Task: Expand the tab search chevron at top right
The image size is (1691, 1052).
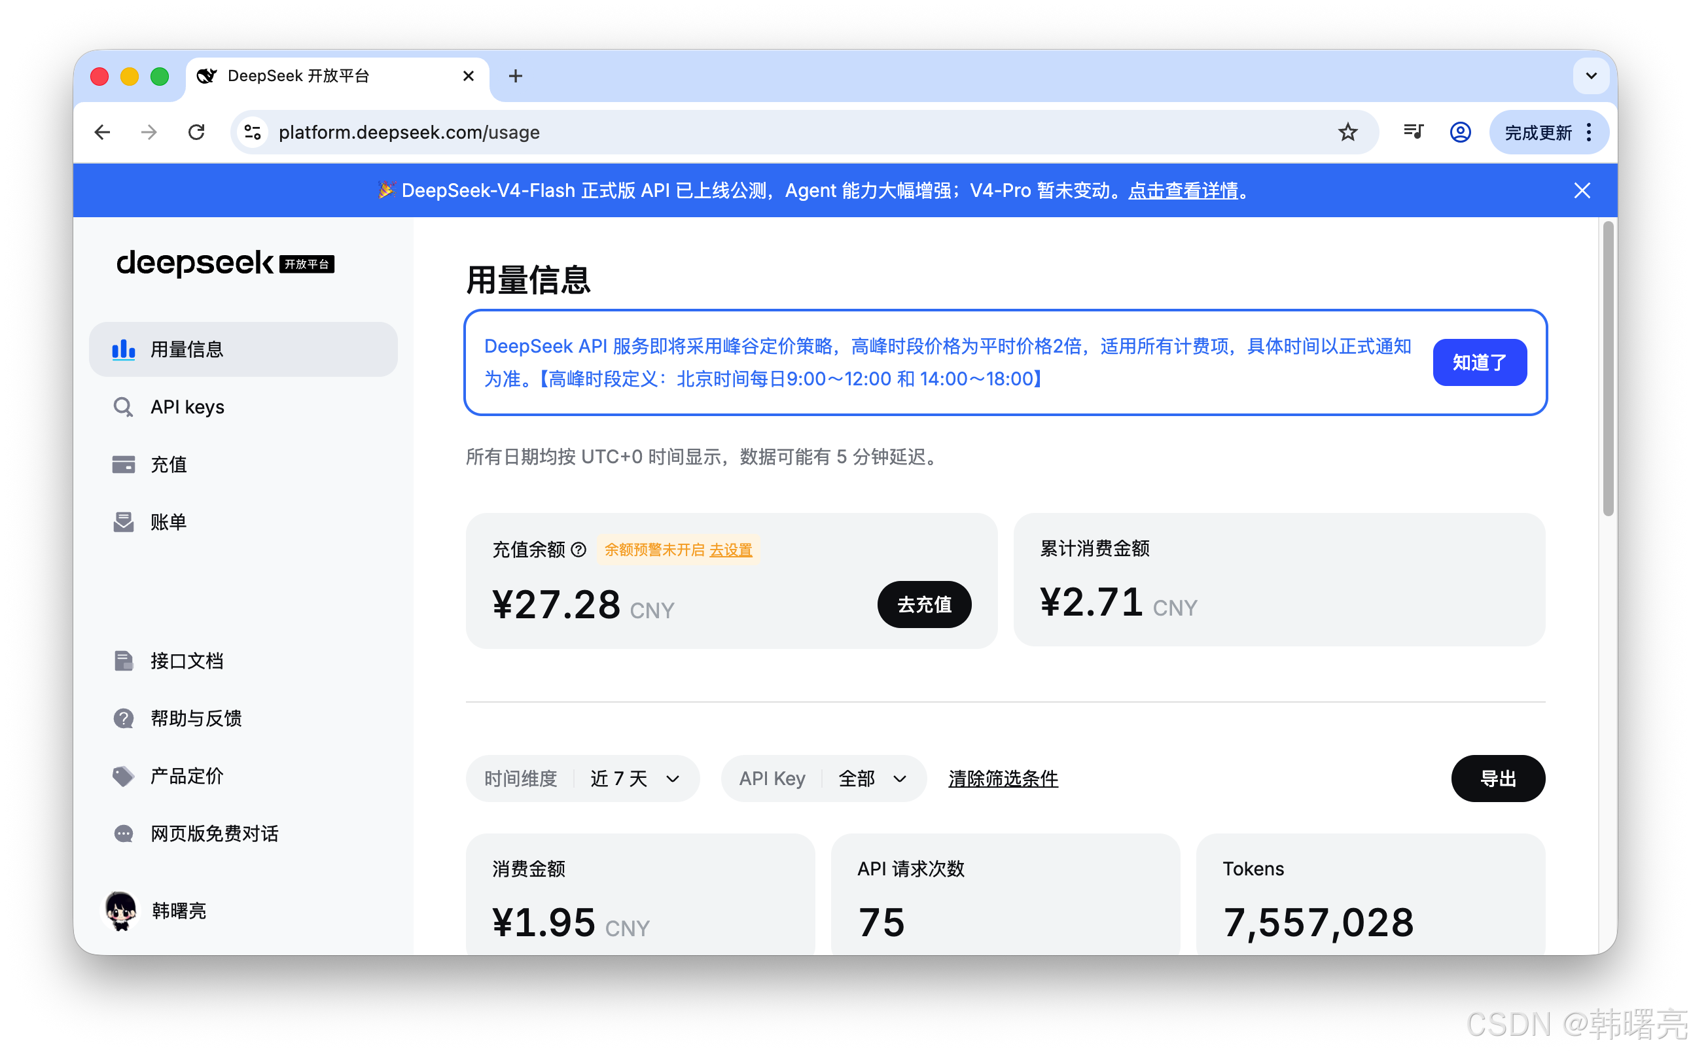Action: (1591, 76)
